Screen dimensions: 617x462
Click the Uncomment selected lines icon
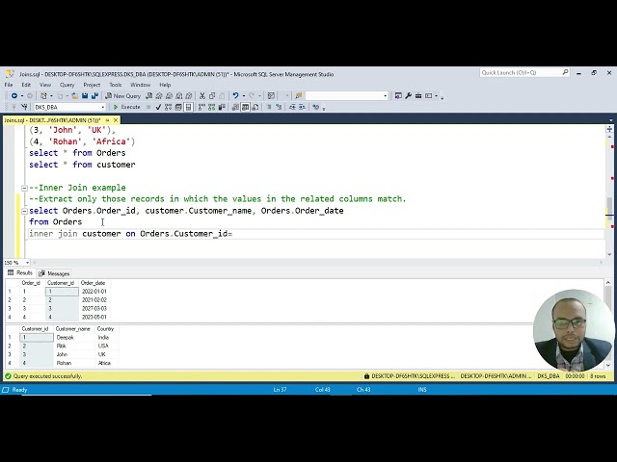pos(279,107)
